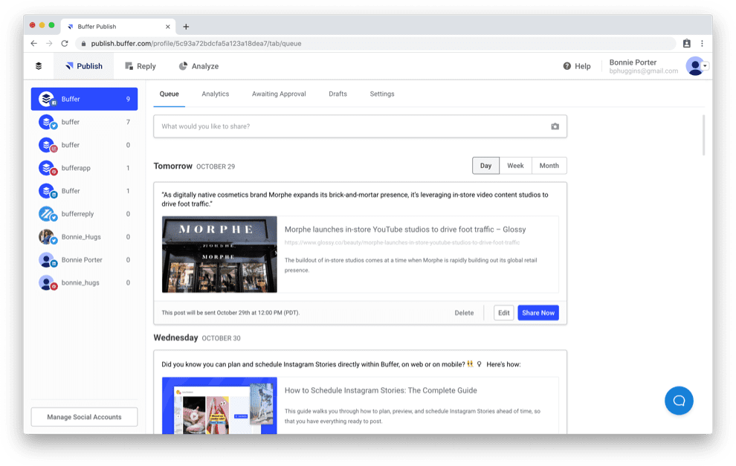Open account menu via avatar chevron
The height and width of the screenshot is (466, 736).
click(x=706, y=66)
